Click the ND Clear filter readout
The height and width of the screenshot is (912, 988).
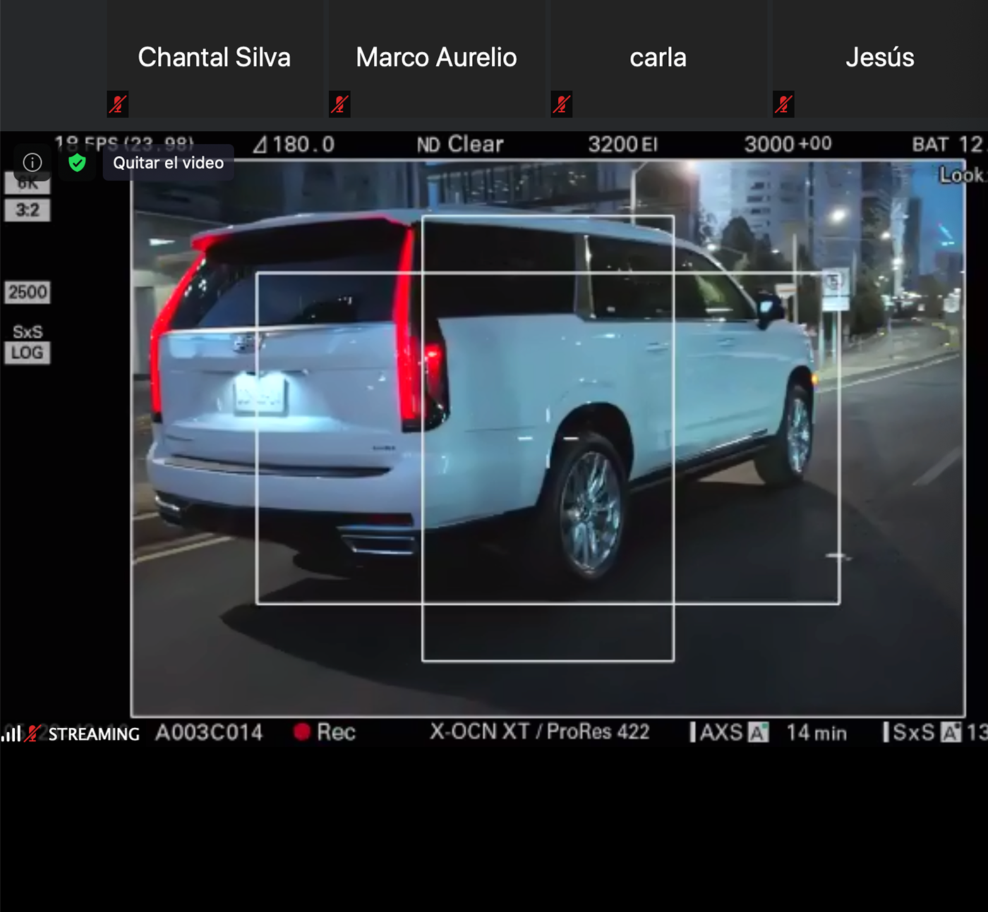coord(460,145)
